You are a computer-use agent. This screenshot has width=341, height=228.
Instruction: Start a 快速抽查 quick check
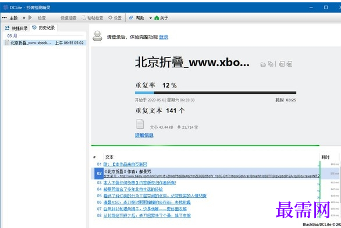pyautogui.click(x=68, y=18)
